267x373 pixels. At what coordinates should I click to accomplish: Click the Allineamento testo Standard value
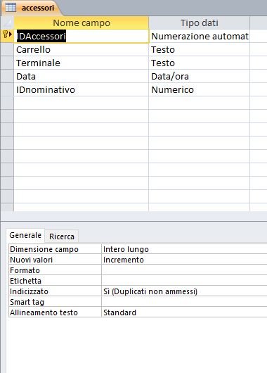(x=184, y=312)
